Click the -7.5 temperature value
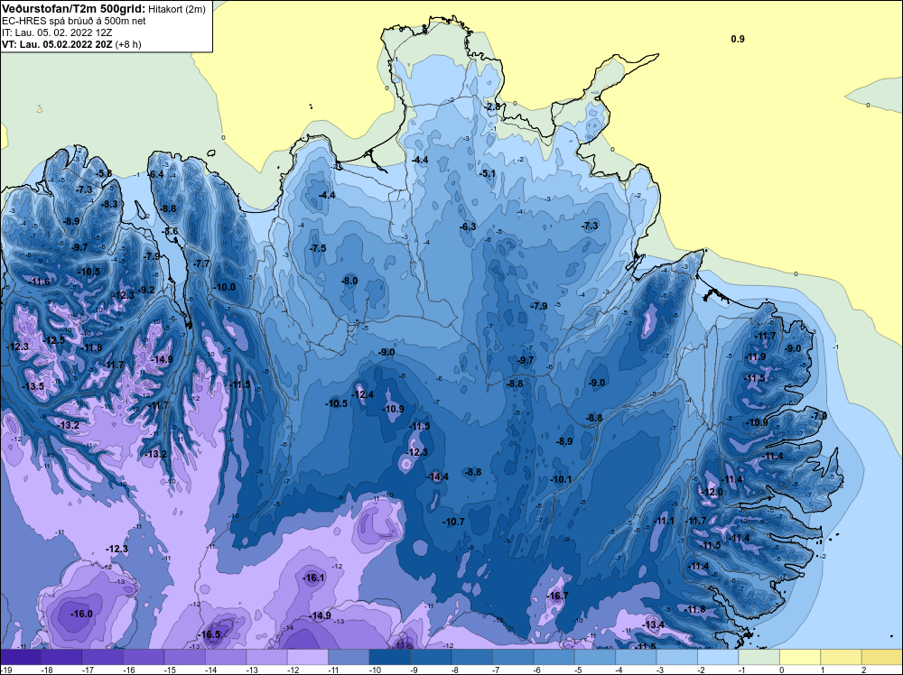 318,248
